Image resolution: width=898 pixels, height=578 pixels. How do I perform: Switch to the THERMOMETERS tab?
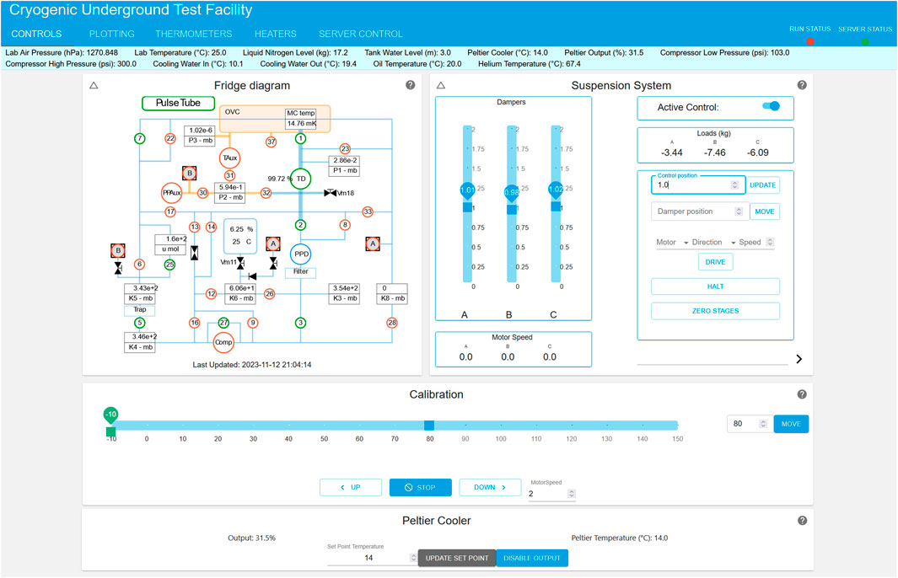[194, 34]
